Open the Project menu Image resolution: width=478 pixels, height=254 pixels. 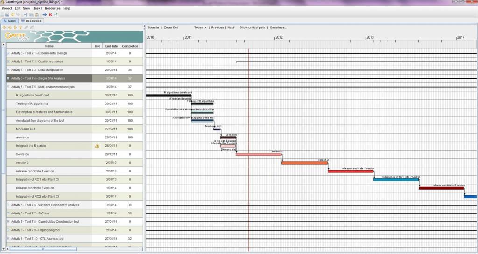click(7, 8)
